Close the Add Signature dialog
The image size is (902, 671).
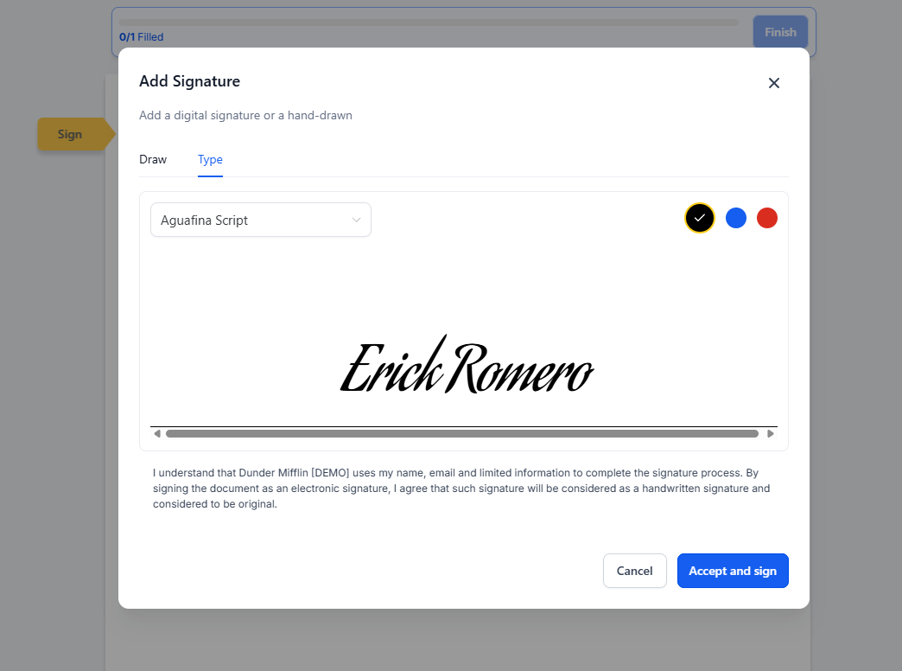tap(774, 83)
